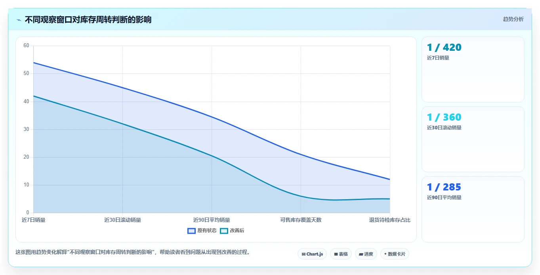Click the '趋势分析' label in header
The width and height of the screenshot is (540, 275).
(513, 19)
